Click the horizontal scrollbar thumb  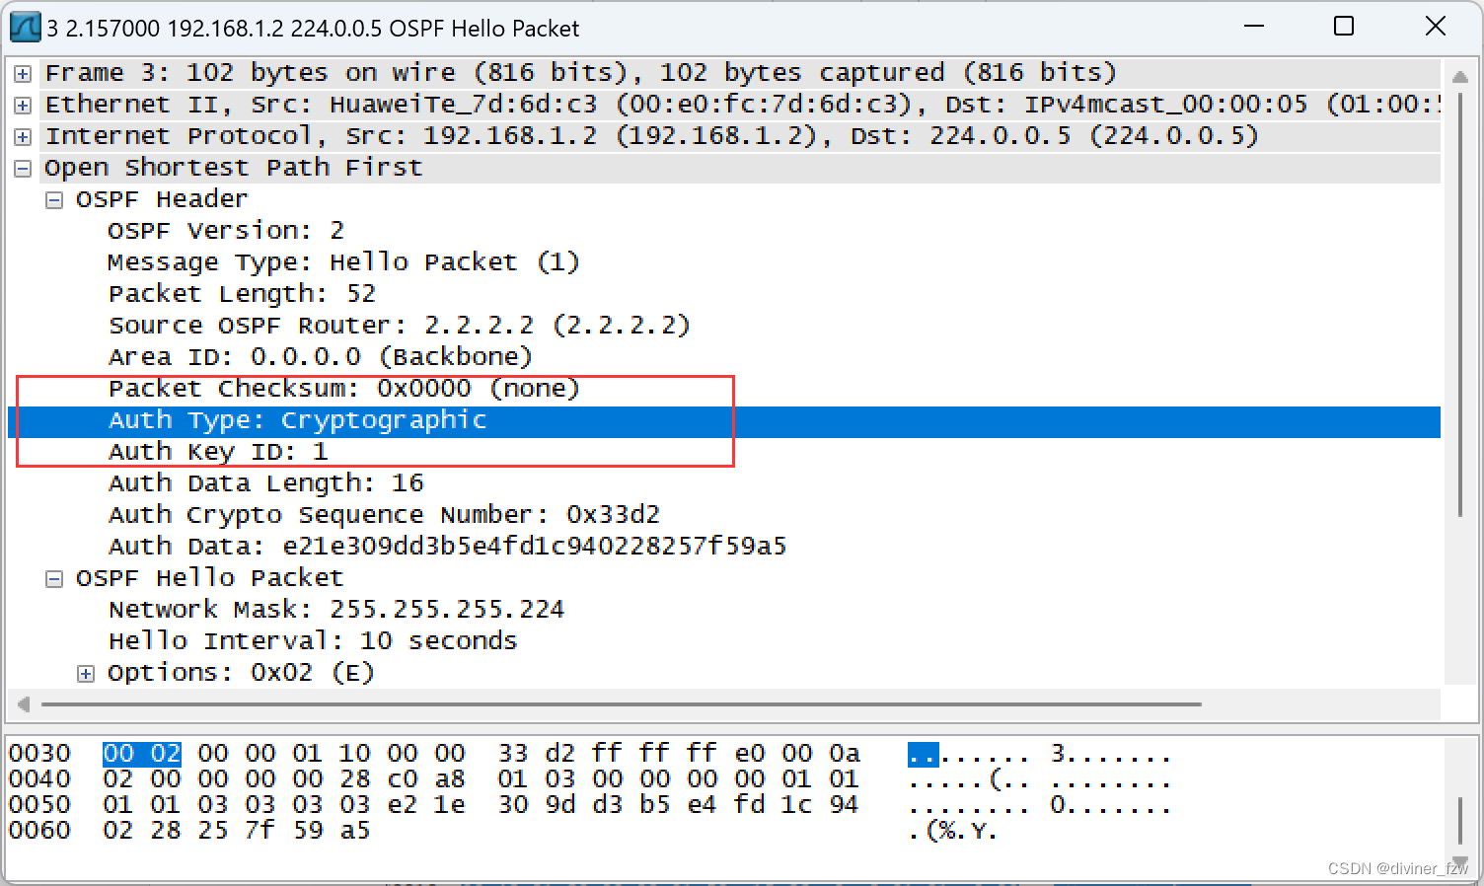point(622,704)
